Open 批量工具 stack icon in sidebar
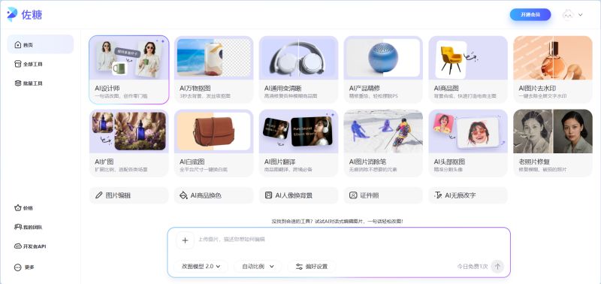Image resolution: width=601 pixels, height=284 pixels. pyautogui.click(x=17, y=83)
